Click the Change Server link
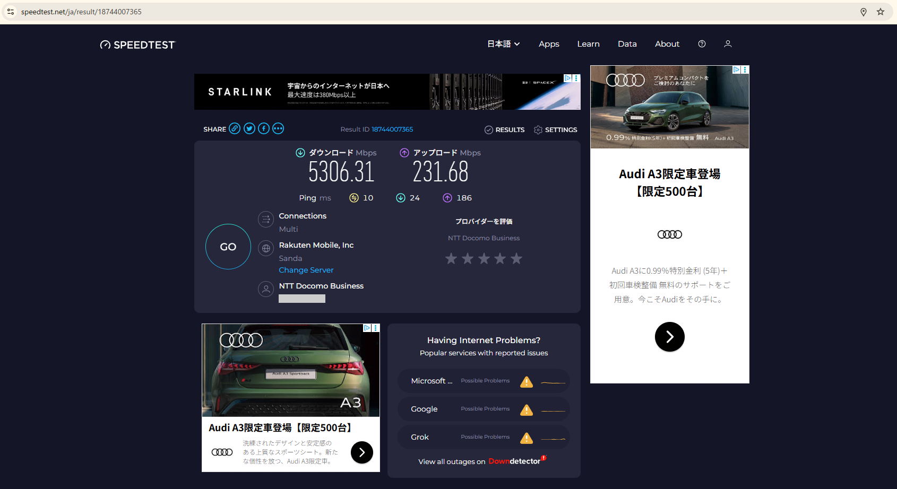 point(306,270)
